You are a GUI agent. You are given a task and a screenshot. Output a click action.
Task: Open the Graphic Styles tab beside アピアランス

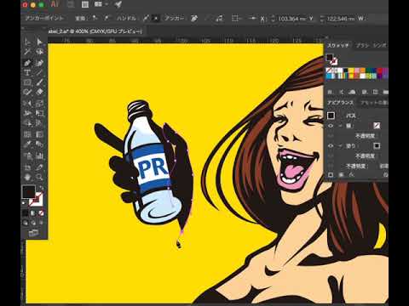coord(374,103)
